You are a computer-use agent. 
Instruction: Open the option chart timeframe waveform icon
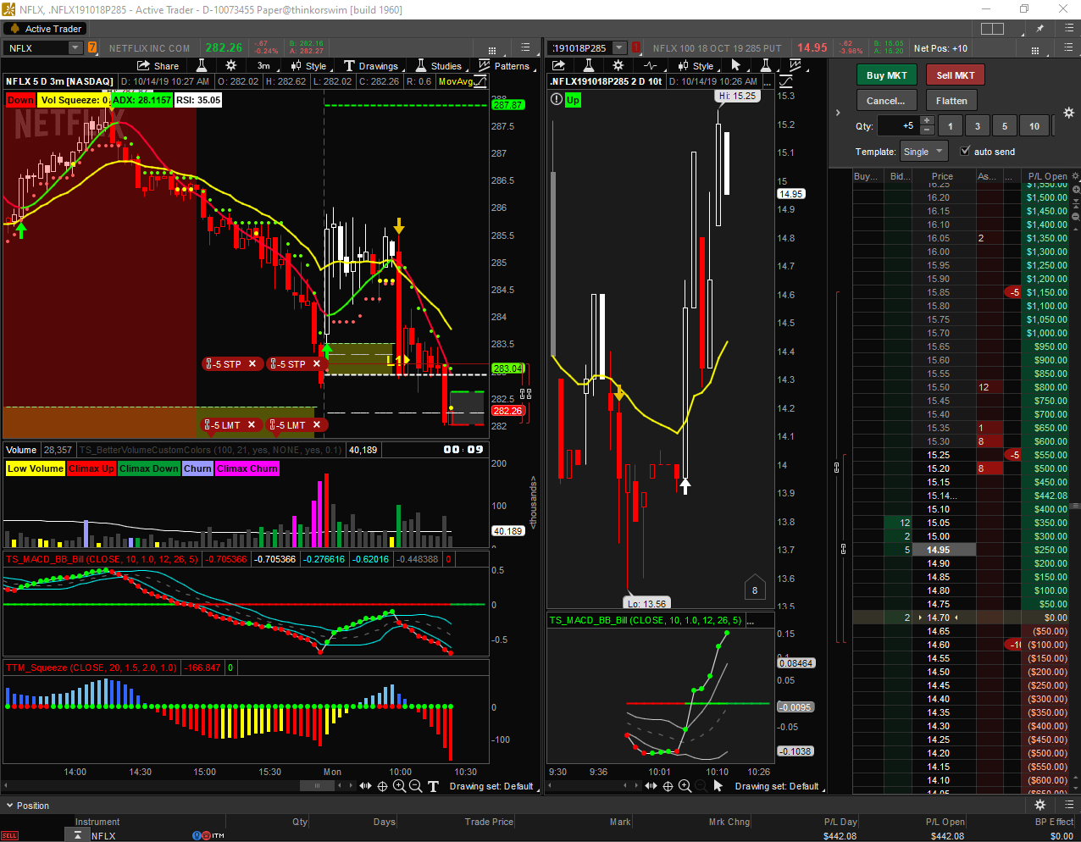pyautogui.click(x=650, y=65)
